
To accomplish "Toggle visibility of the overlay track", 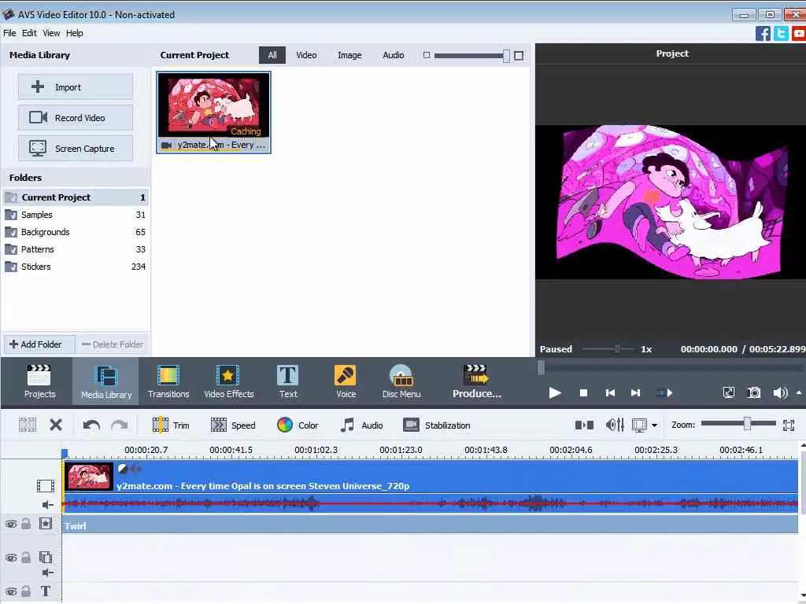I will click(x=11, y=558).
